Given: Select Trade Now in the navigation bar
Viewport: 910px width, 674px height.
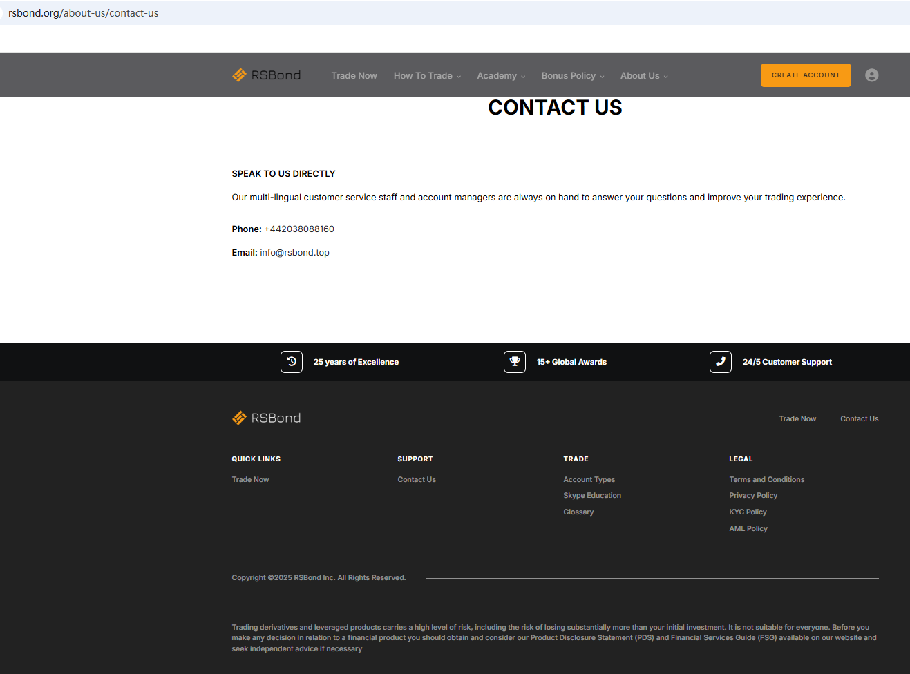Looking at the screenshot, I should coord(354,76).
